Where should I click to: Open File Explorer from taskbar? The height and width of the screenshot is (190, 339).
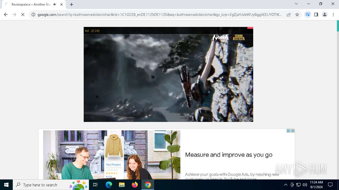pyautogui.click(x=122, y=185)
